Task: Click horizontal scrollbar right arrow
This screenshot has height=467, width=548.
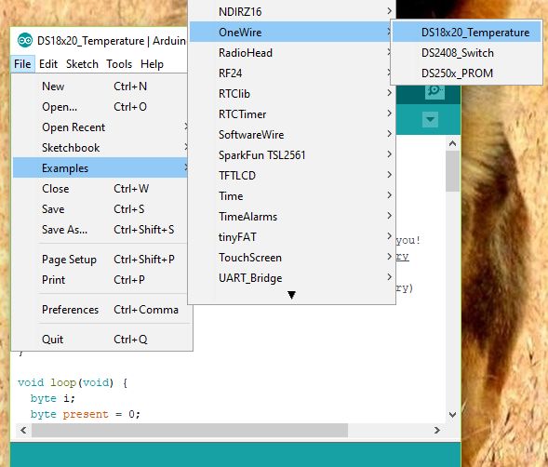Action: (x=437, y=430)
